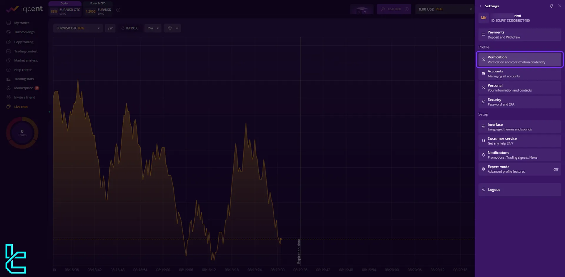Click the My trades icon
The height and width of the screenshot is (277, 565).
pos(9,23)
